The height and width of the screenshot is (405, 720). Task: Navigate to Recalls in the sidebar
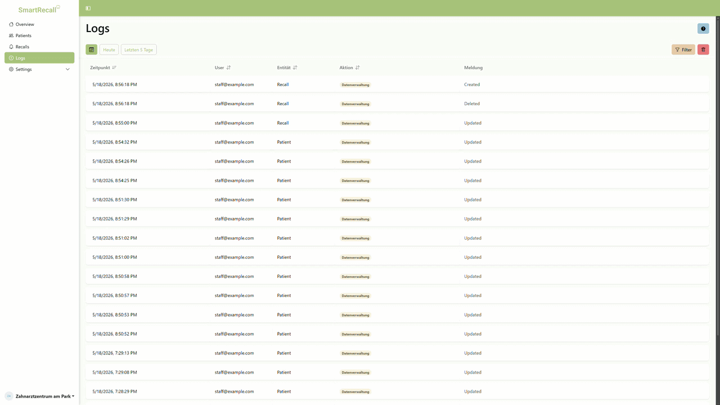(x=39, y=47)
